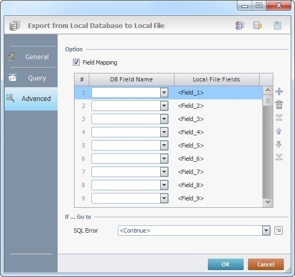Viewport: 295px width, 277px height.
Task: Click the add row plus icon
Action: [x=279, y=91]
